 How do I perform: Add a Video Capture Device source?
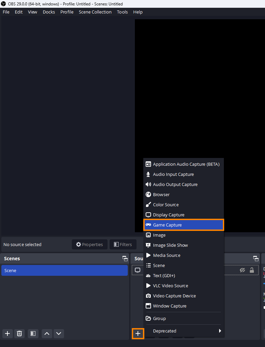[183, 296]
